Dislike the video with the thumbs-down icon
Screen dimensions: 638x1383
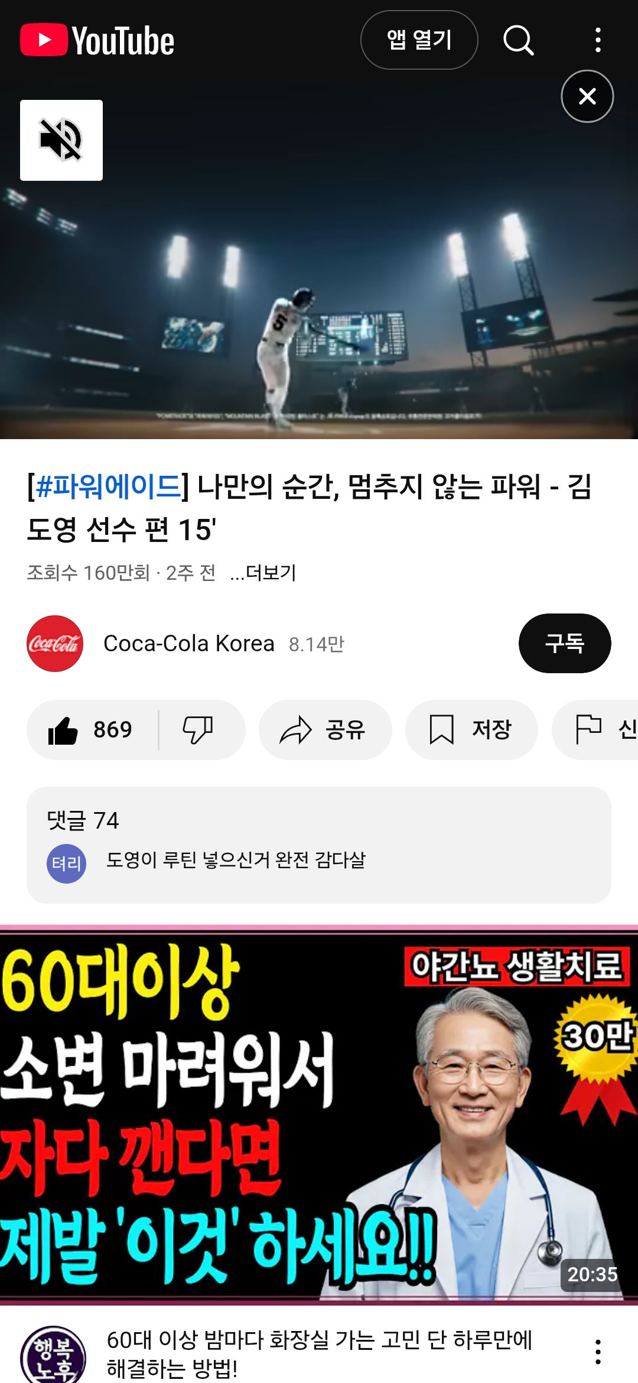[198, 730]
